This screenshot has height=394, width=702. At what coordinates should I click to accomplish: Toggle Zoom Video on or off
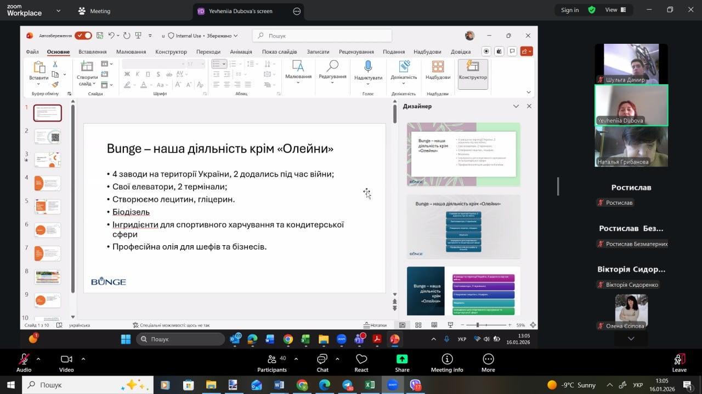click(66, 362)
